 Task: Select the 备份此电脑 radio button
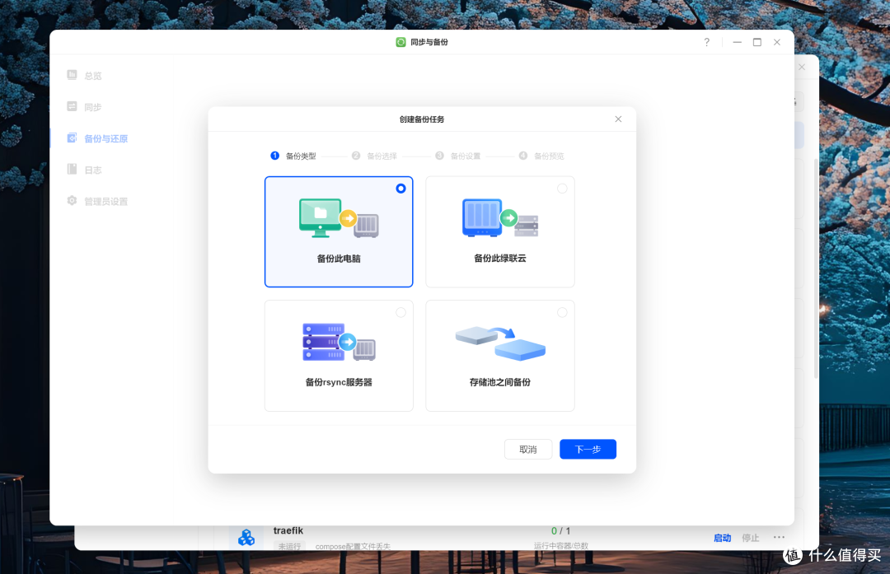tap(400, 189)
